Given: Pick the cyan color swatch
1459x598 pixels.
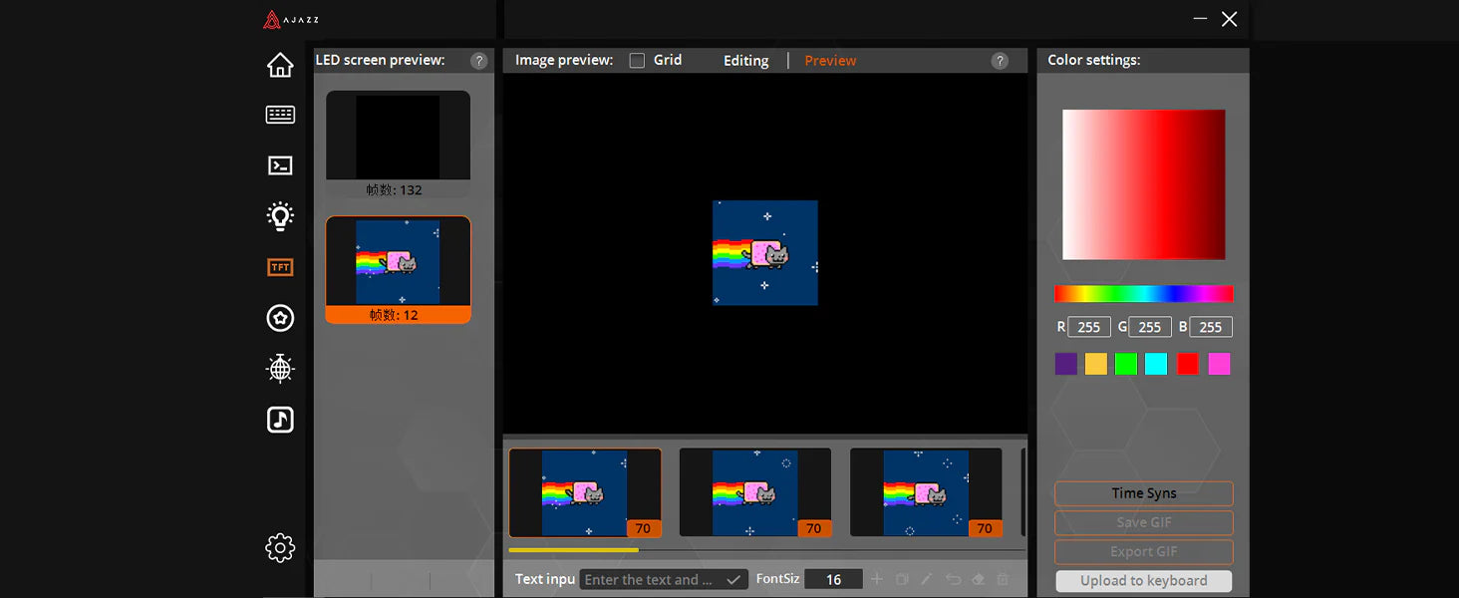Looking at the screenshot, I should point(1156,364).
